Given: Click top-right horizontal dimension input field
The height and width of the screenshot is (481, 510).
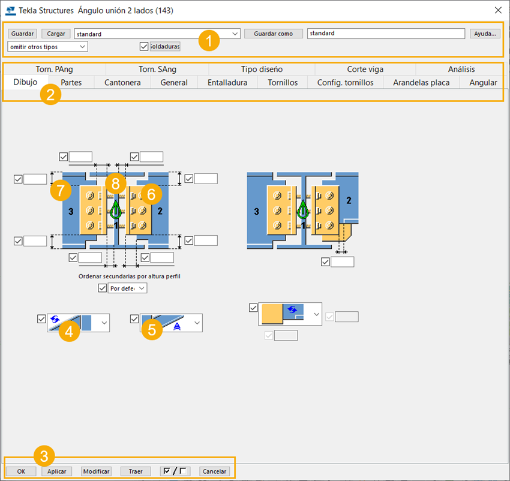Looking at the screenshot, I should [152, 157].
